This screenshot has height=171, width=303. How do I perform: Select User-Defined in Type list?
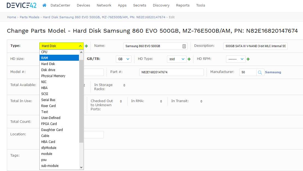point(59,117)
